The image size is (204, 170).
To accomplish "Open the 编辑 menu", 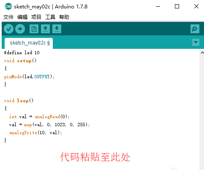I will point(22,17).
